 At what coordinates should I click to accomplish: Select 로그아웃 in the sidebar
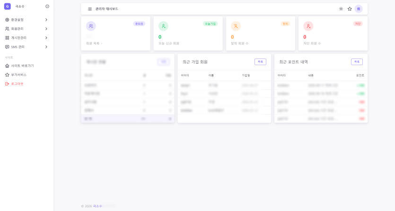(17, 84)
